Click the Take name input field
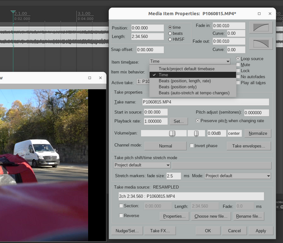This screenshot has height=243, width=283. [206, 102]
